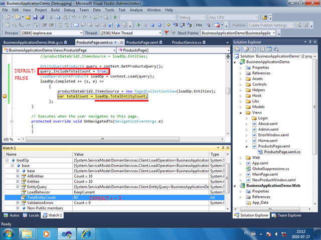Screen dimensions: 321x240
Task: Select MainPage.xaml in Solution Explorer
Action: pyautogui.click(x=262, y=174)
